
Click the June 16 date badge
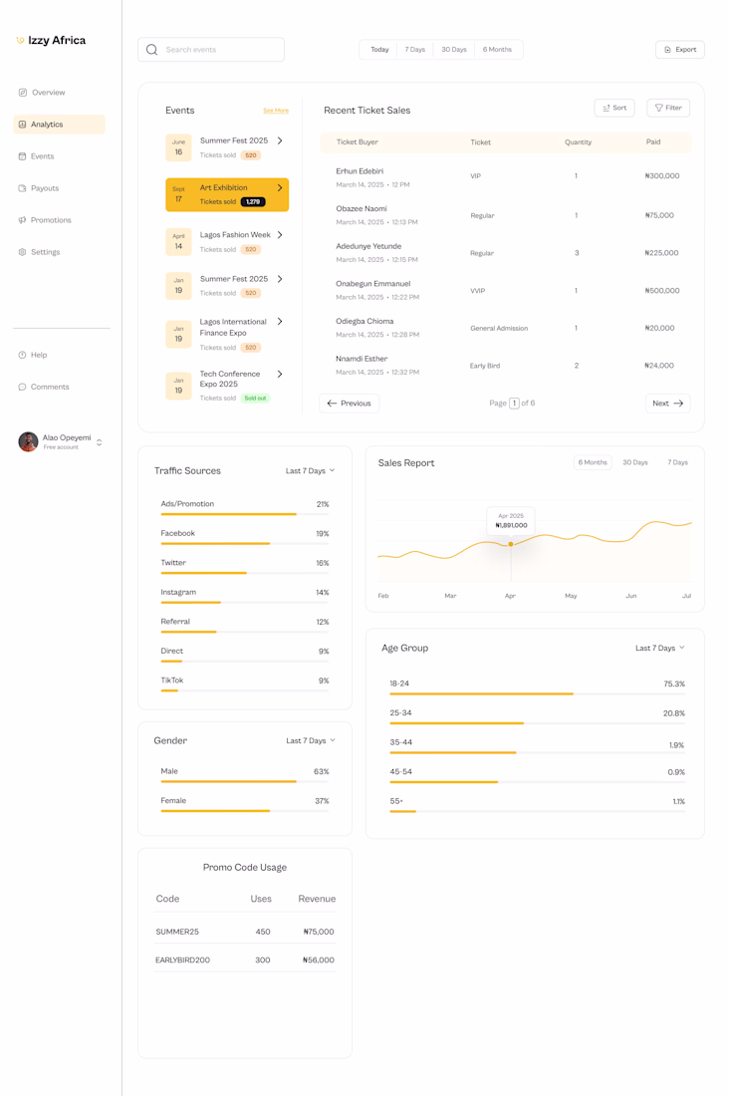178,147
